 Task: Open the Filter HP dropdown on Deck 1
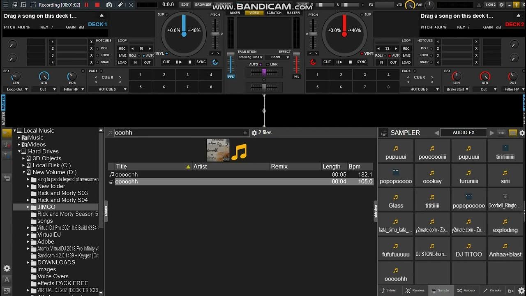point(73,89)
